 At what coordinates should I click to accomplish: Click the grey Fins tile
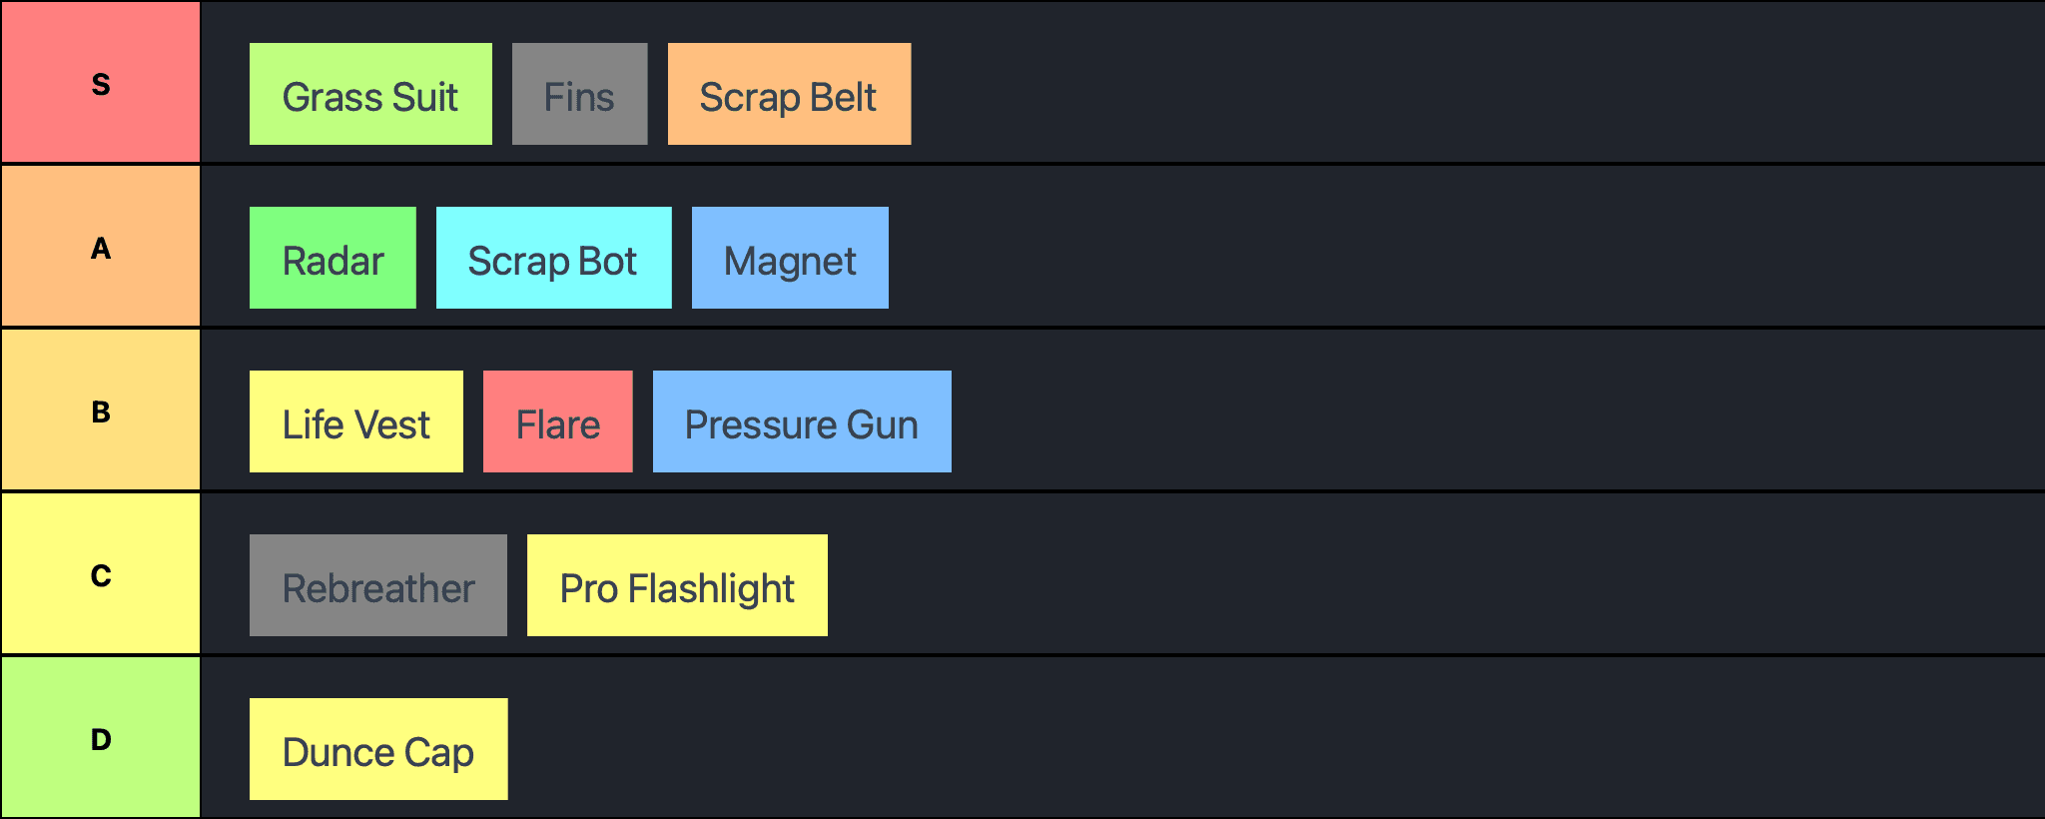pos(579,94)
